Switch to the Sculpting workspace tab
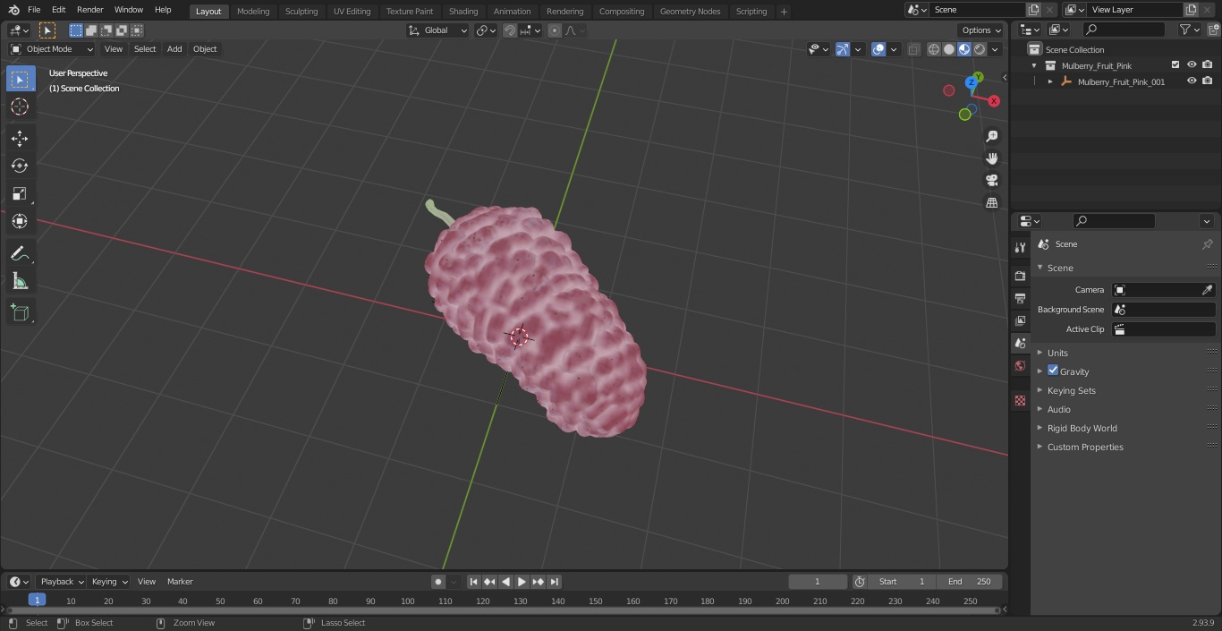The height and width of the screenshot is (631, 1222). [301, 12]
